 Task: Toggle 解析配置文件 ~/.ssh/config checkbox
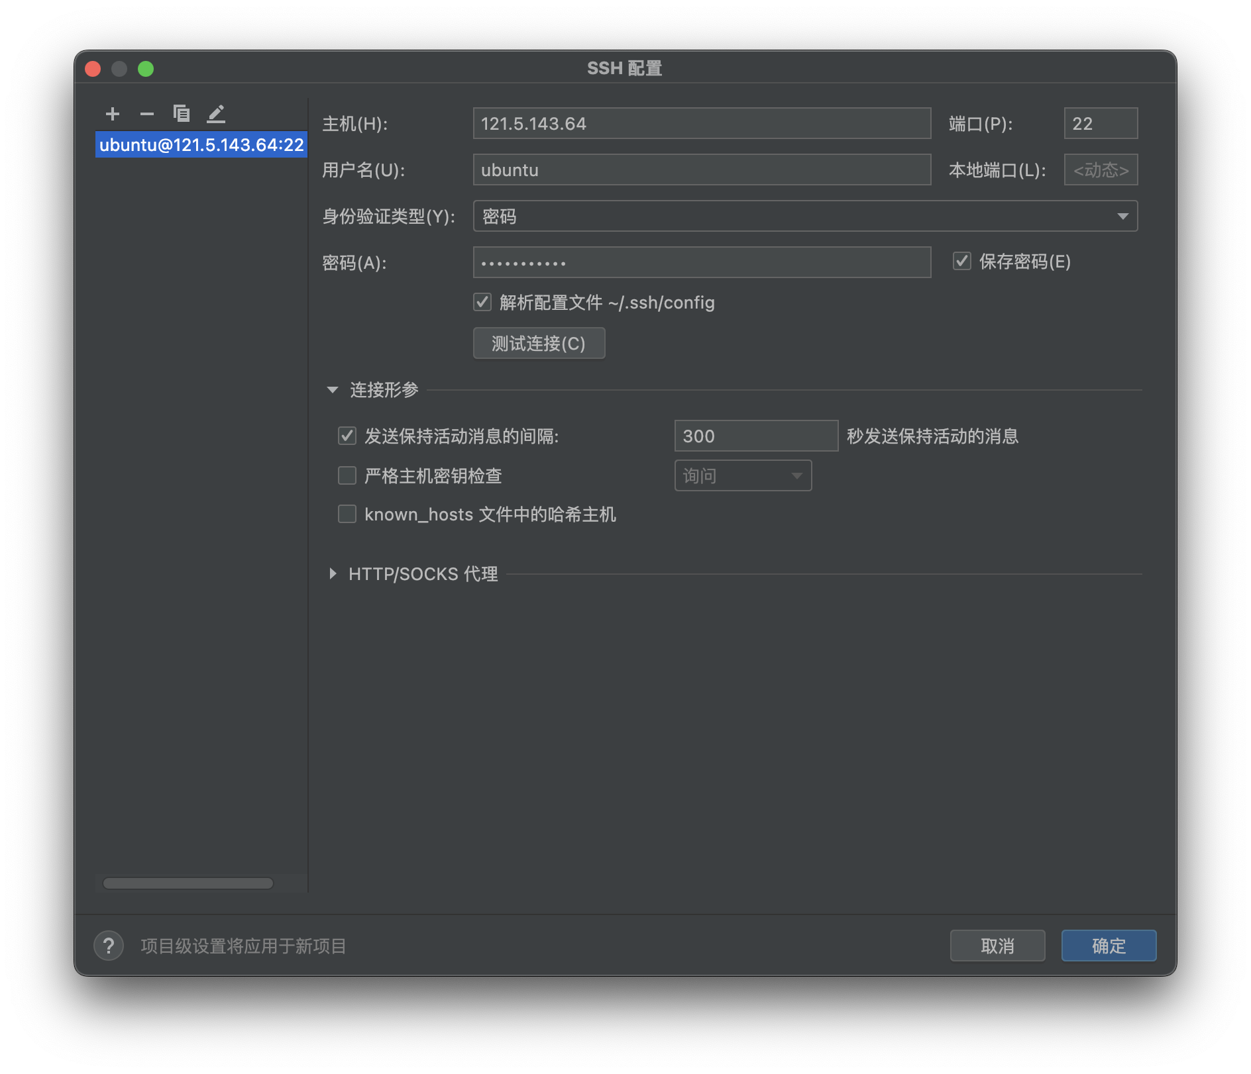pos(482,302)
